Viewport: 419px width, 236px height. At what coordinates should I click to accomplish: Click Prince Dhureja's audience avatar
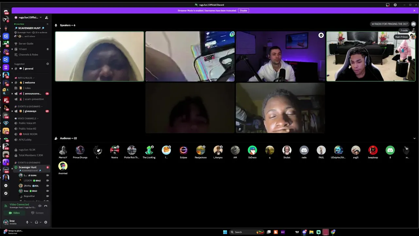(80, 150)
